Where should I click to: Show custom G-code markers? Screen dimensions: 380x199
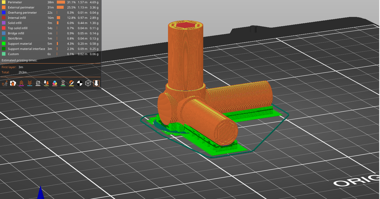click(x=71, y=83)
